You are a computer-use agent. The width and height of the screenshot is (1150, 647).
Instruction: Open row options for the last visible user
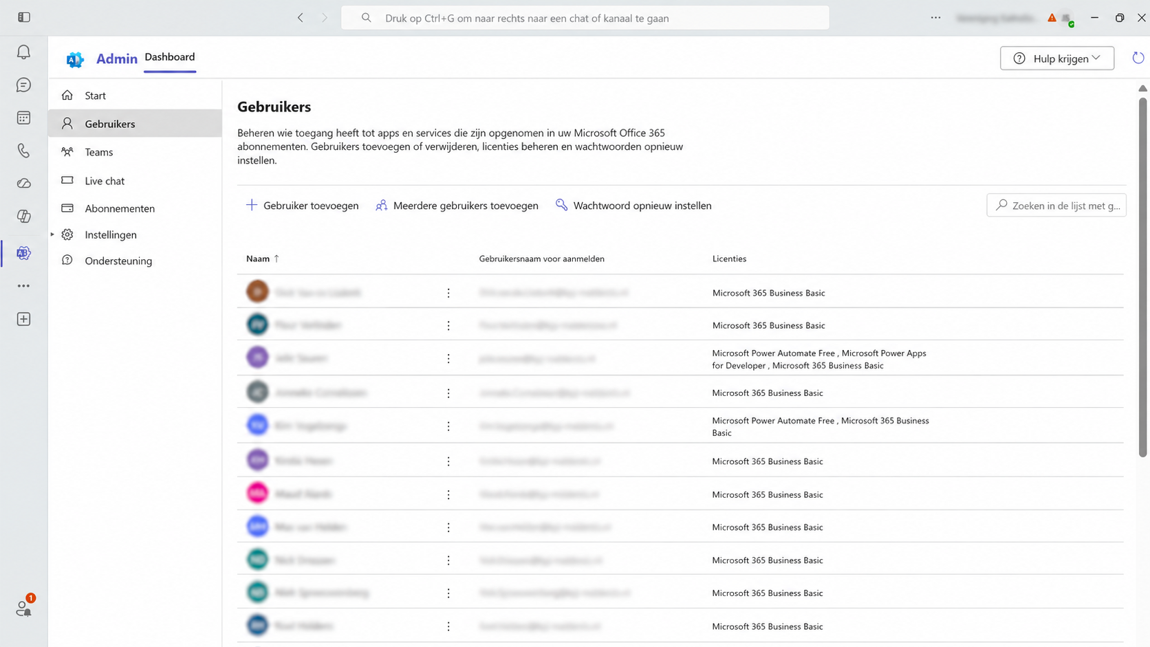[x=448, y=626]
